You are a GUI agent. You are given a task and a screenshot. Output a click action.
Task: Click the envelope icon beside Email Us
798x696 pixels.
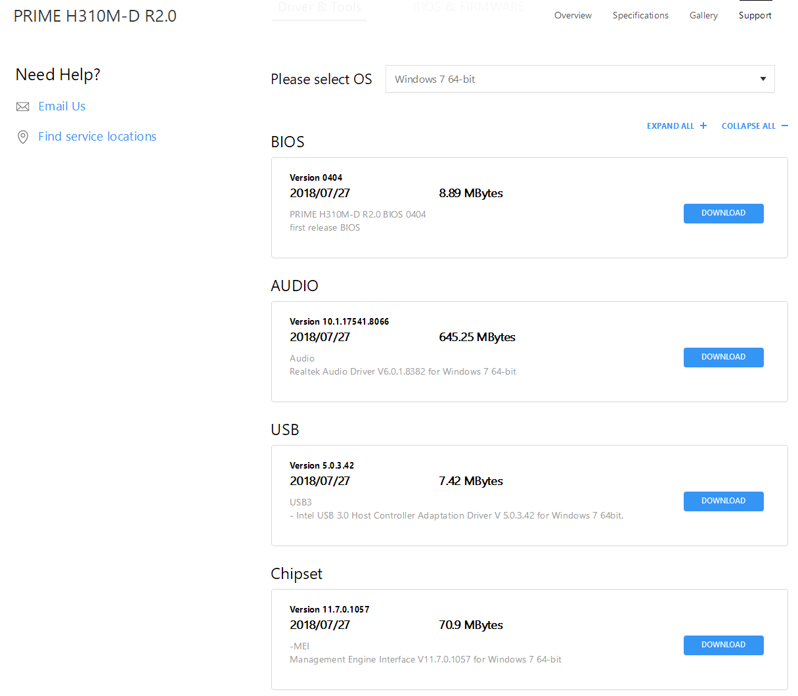pos(23,106)
